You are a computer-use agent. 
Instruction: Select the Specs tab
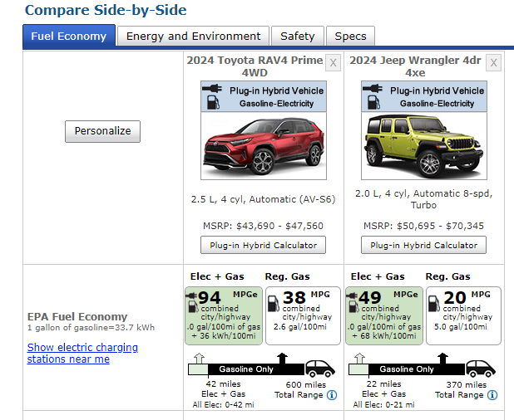coord(350,37)
